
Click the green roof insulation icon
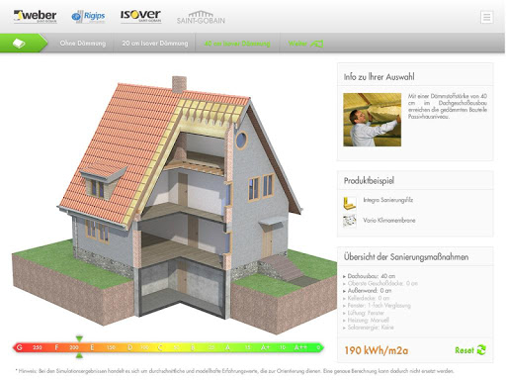19,44
